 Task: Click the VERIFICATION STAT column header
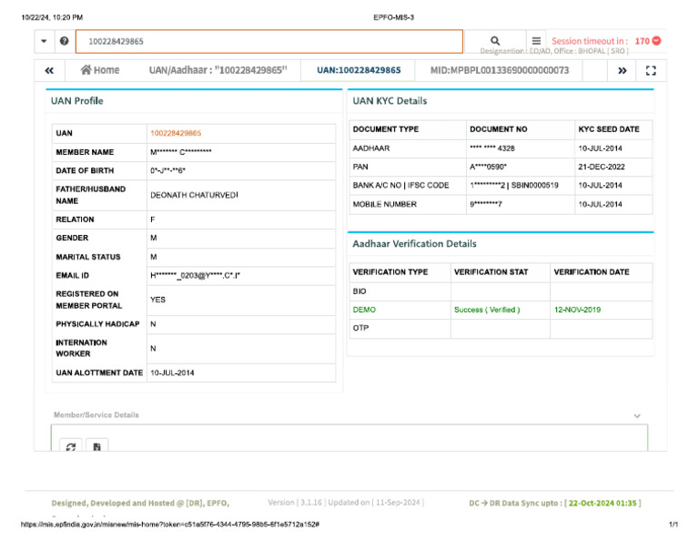tap(491, 272)
